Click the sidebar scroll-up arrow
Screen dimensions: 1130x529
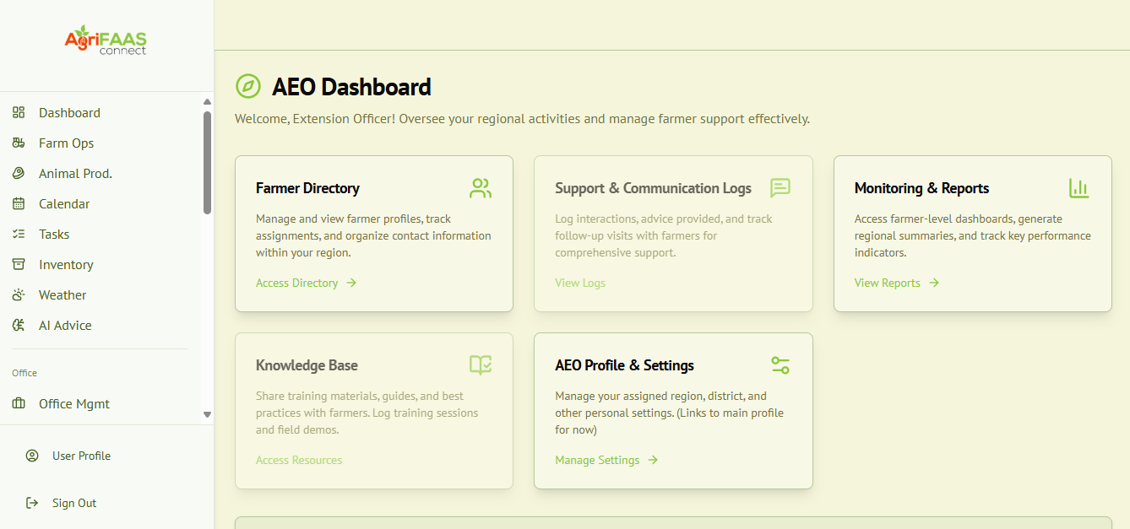click(208, 102)
